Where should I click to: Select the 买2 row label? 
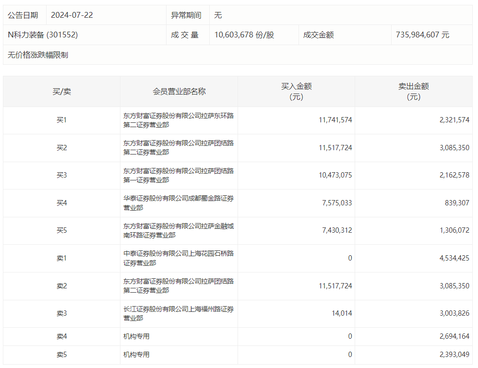pos(61,148)
